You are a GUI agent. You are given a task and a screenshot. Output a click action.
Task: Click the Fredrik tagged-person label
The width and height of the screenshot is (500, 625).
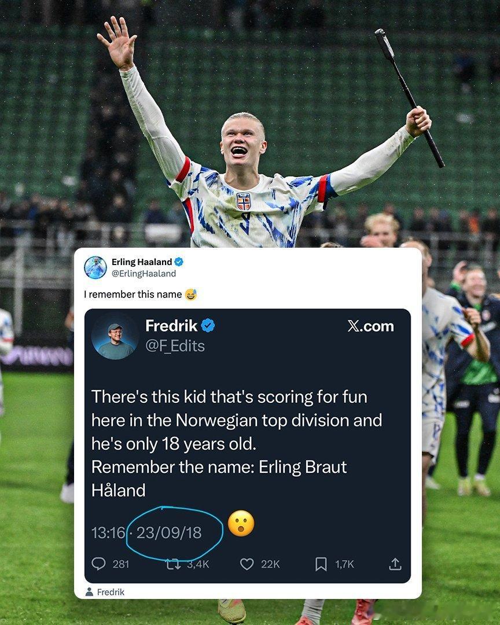pos(111,592)
